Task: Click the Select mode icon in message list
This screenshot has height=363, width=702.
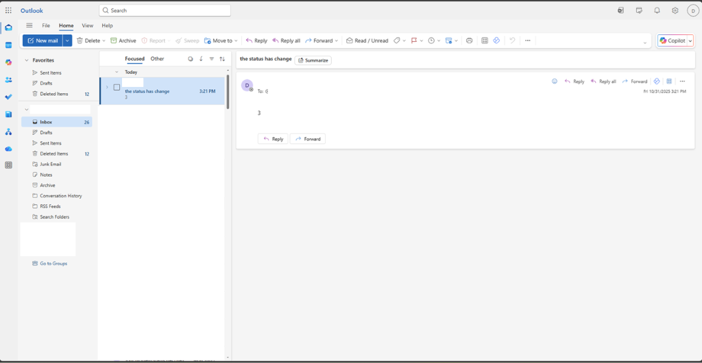Action: [191, 59]
